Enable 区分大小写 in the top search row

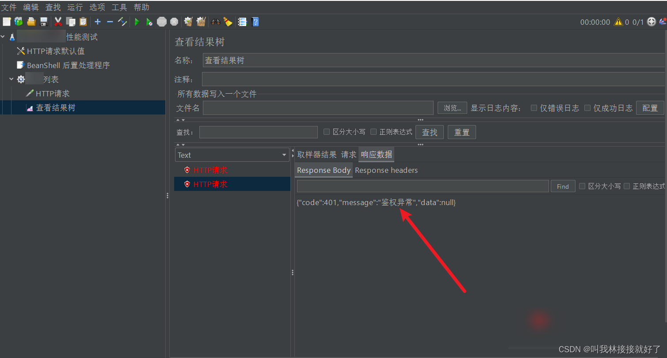[327, 132]
